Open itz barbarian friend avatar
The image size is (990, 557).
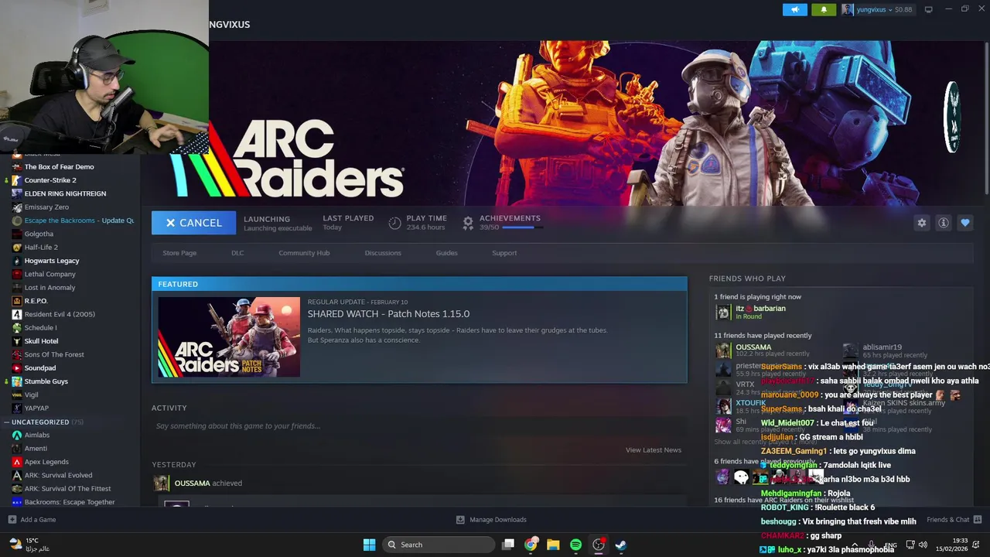coord(722,313)
